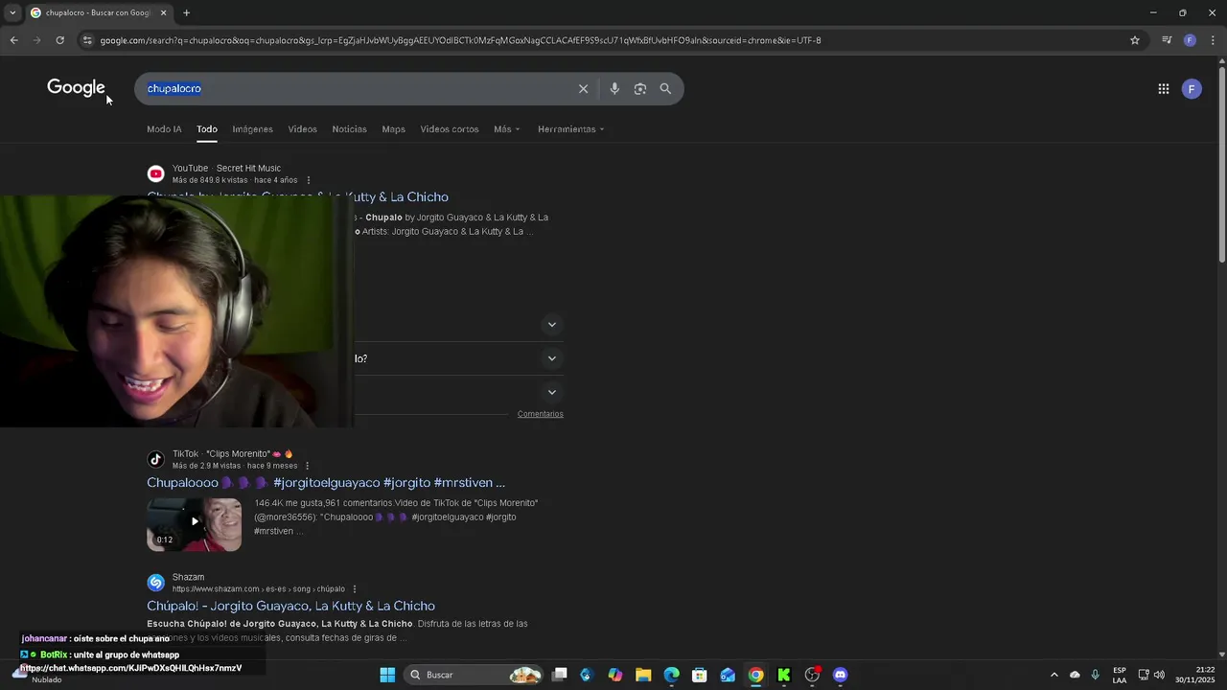Switch to the Modo IA tab
Viewport: 1227px width, 690px height.
click(x=164, y=129)
